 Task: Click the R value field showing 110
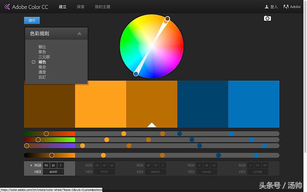point(46,166)
